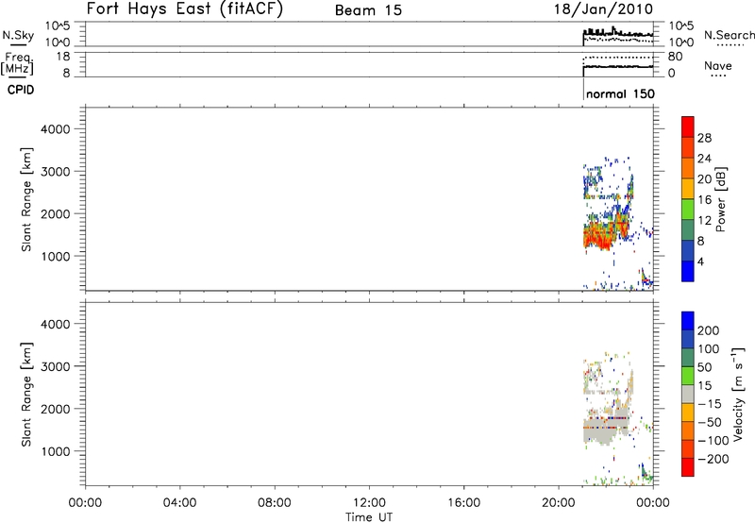Click the "Time UT" axis title
The width and height of the screenshot is (755, 523).
369,517
